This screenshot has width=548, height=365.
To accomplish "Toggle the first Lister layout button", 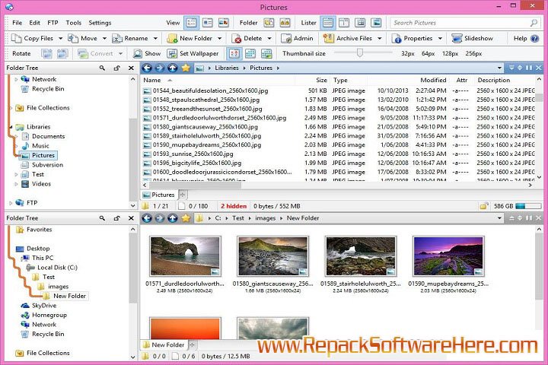I will click(x=328, y=23).
